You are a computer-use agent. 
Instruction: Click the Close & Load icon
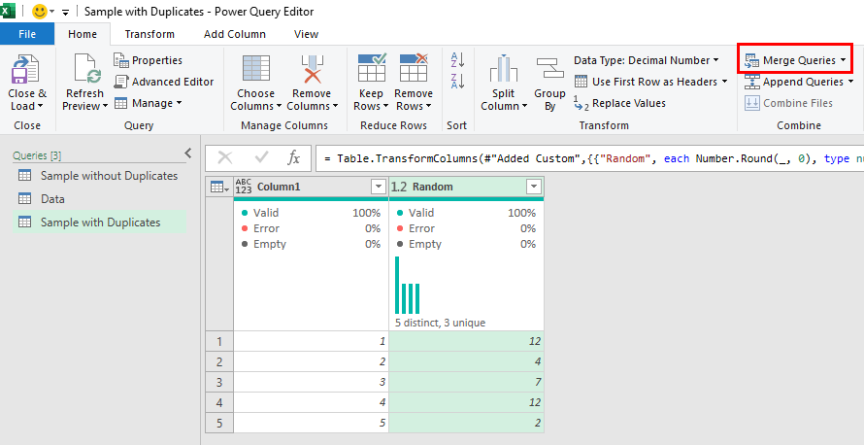25,69
